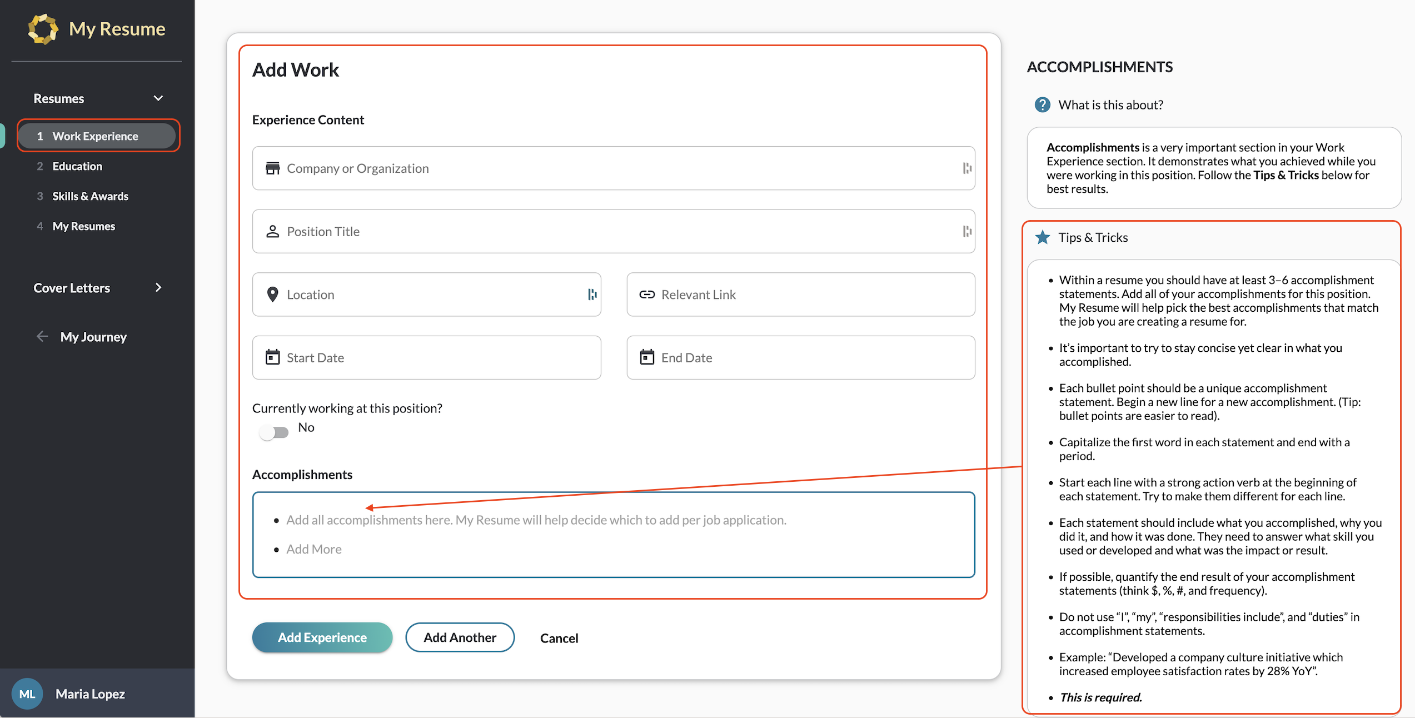Image resolution: width=1415 pixels, height=718 pixels.
Task: Click the link icon in Relevant Link
Action: point(647,295)
